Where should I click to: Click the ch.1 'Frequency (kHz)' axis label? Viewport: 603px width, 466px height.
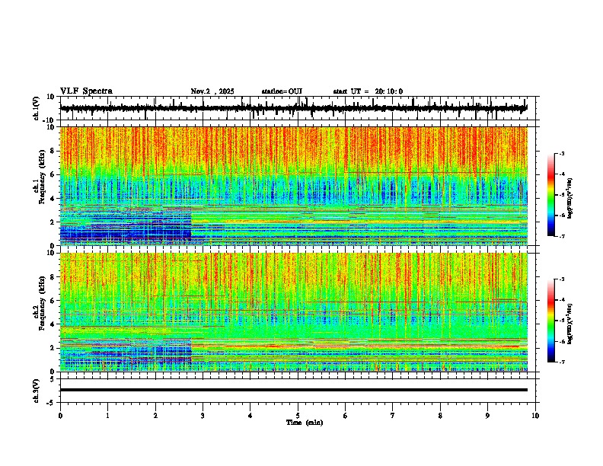(x=41, y=177)
